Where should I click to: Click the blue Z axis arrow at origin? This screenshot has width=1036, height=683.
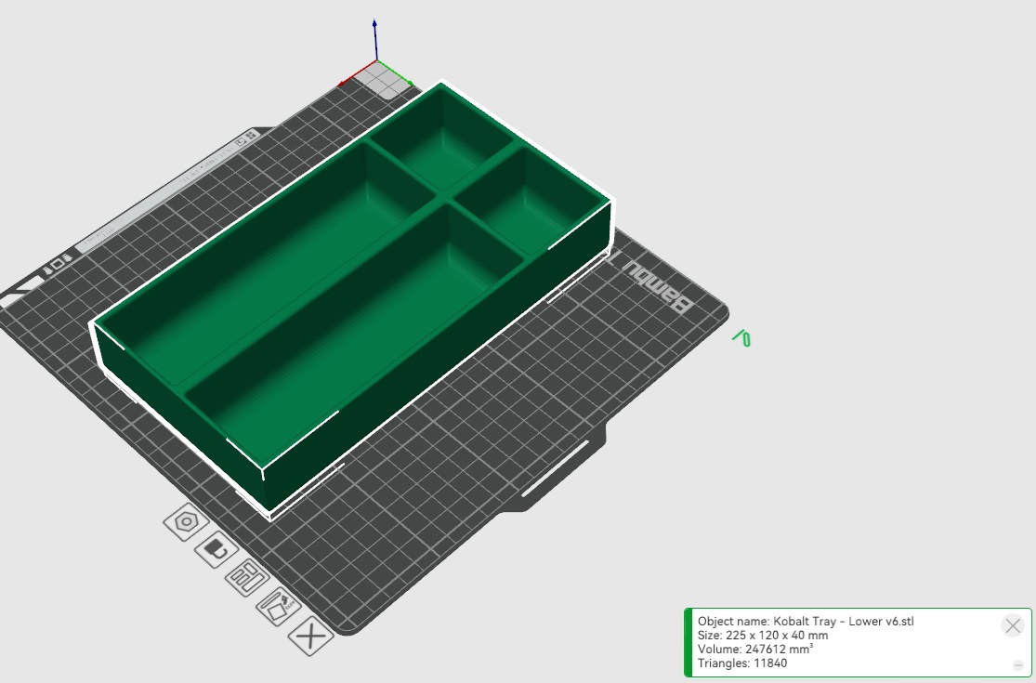[x=374, y=40]
